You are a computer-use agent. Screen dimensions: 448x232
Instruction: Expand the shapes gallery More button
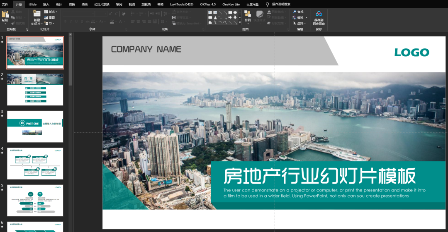tap(240, 22)
